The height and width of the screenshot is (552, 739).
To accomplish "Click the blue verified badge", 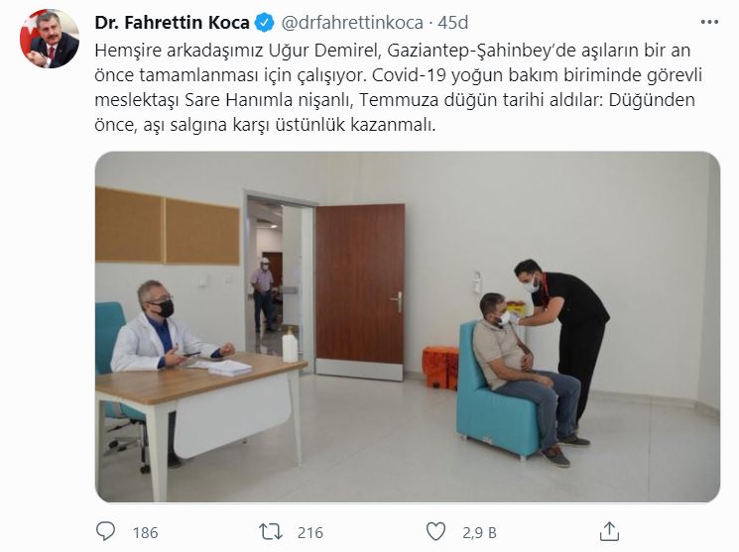I will click(x=265, y=23).
